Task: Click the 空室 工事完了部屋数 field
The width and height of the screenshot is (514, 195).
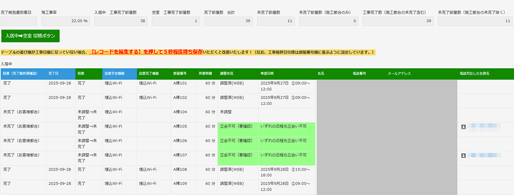Action: point(176,21)
